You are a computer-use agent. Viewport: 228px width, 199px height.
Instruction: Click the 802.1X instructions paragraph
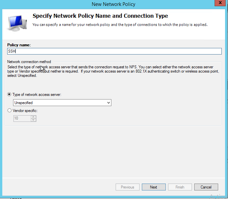click(x=113, y=71)
